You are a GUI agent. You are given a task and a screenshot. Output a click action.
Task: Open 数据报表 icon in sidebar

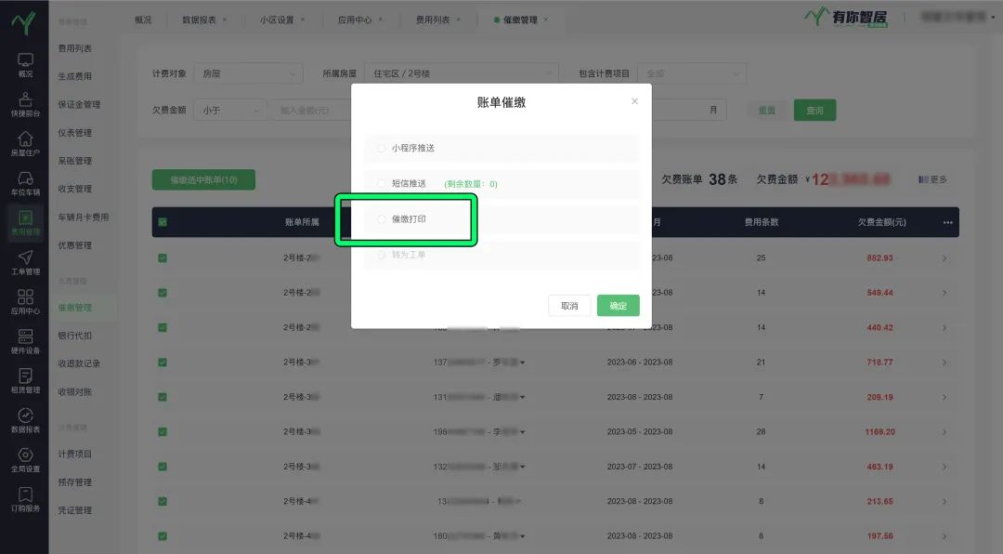[25, 421]
